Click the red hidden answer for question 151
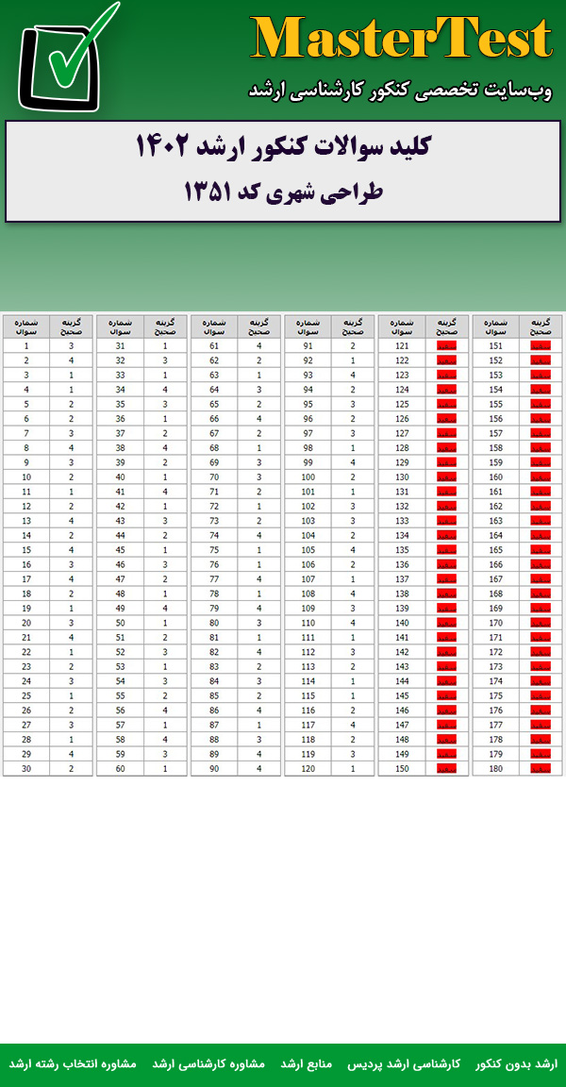The width and height of the screenshot is (566, 1087). [x=540, y=346]
